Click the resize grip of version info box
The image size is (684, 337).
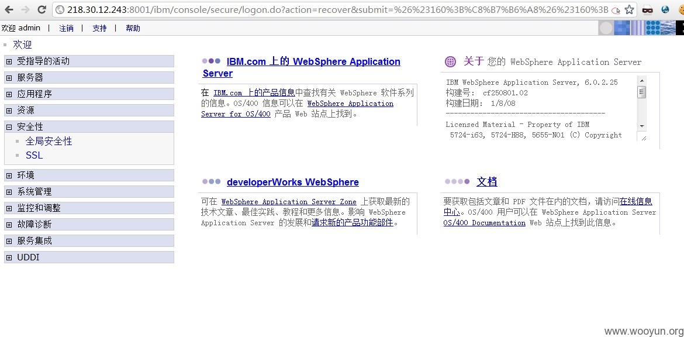(x=643, y=137)
